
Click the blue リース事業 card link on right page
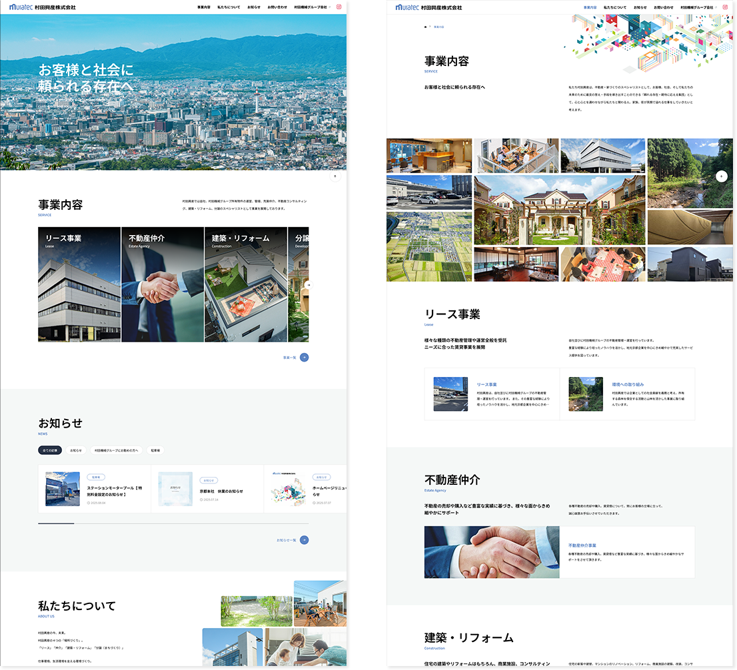pyautogui.click(x=486, y=384)
